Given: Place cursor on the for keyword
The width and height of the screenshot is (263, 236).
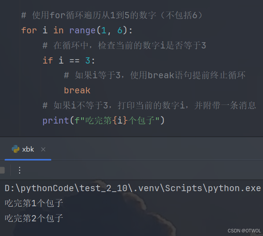Looking at the screenshot, I should 29,30.
